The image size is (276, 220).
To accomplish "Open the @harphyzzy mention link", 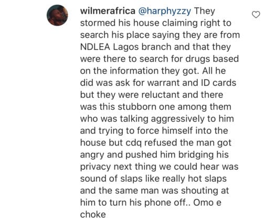I will 165,12.
